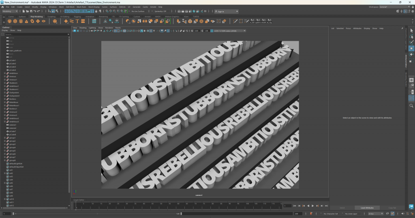The height and width of the screenshot is (218, 415).
Task: Open the Arnold menu in main menu bar
Action: pyautogui.click(x=153, y=7)
